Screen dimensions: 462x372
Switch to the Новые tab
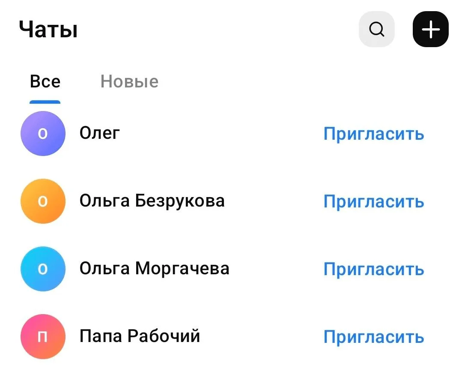coord(129,81)
